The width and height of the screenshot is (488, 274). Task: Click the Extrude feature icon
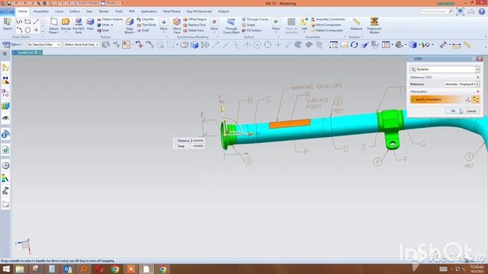[x=66, y=24]
